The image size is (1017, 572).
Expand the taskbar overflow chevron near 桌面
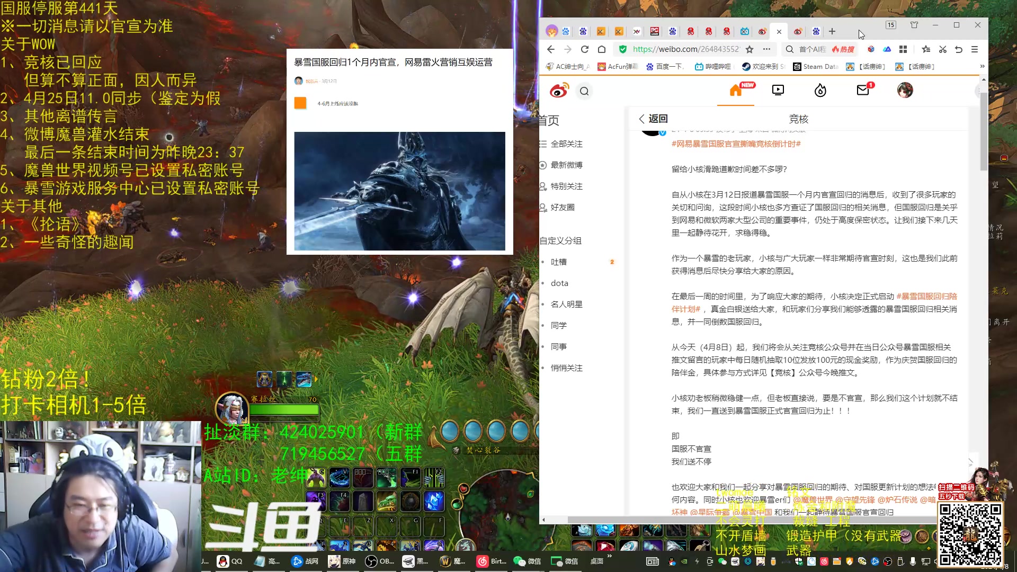[x=610, y=556]
